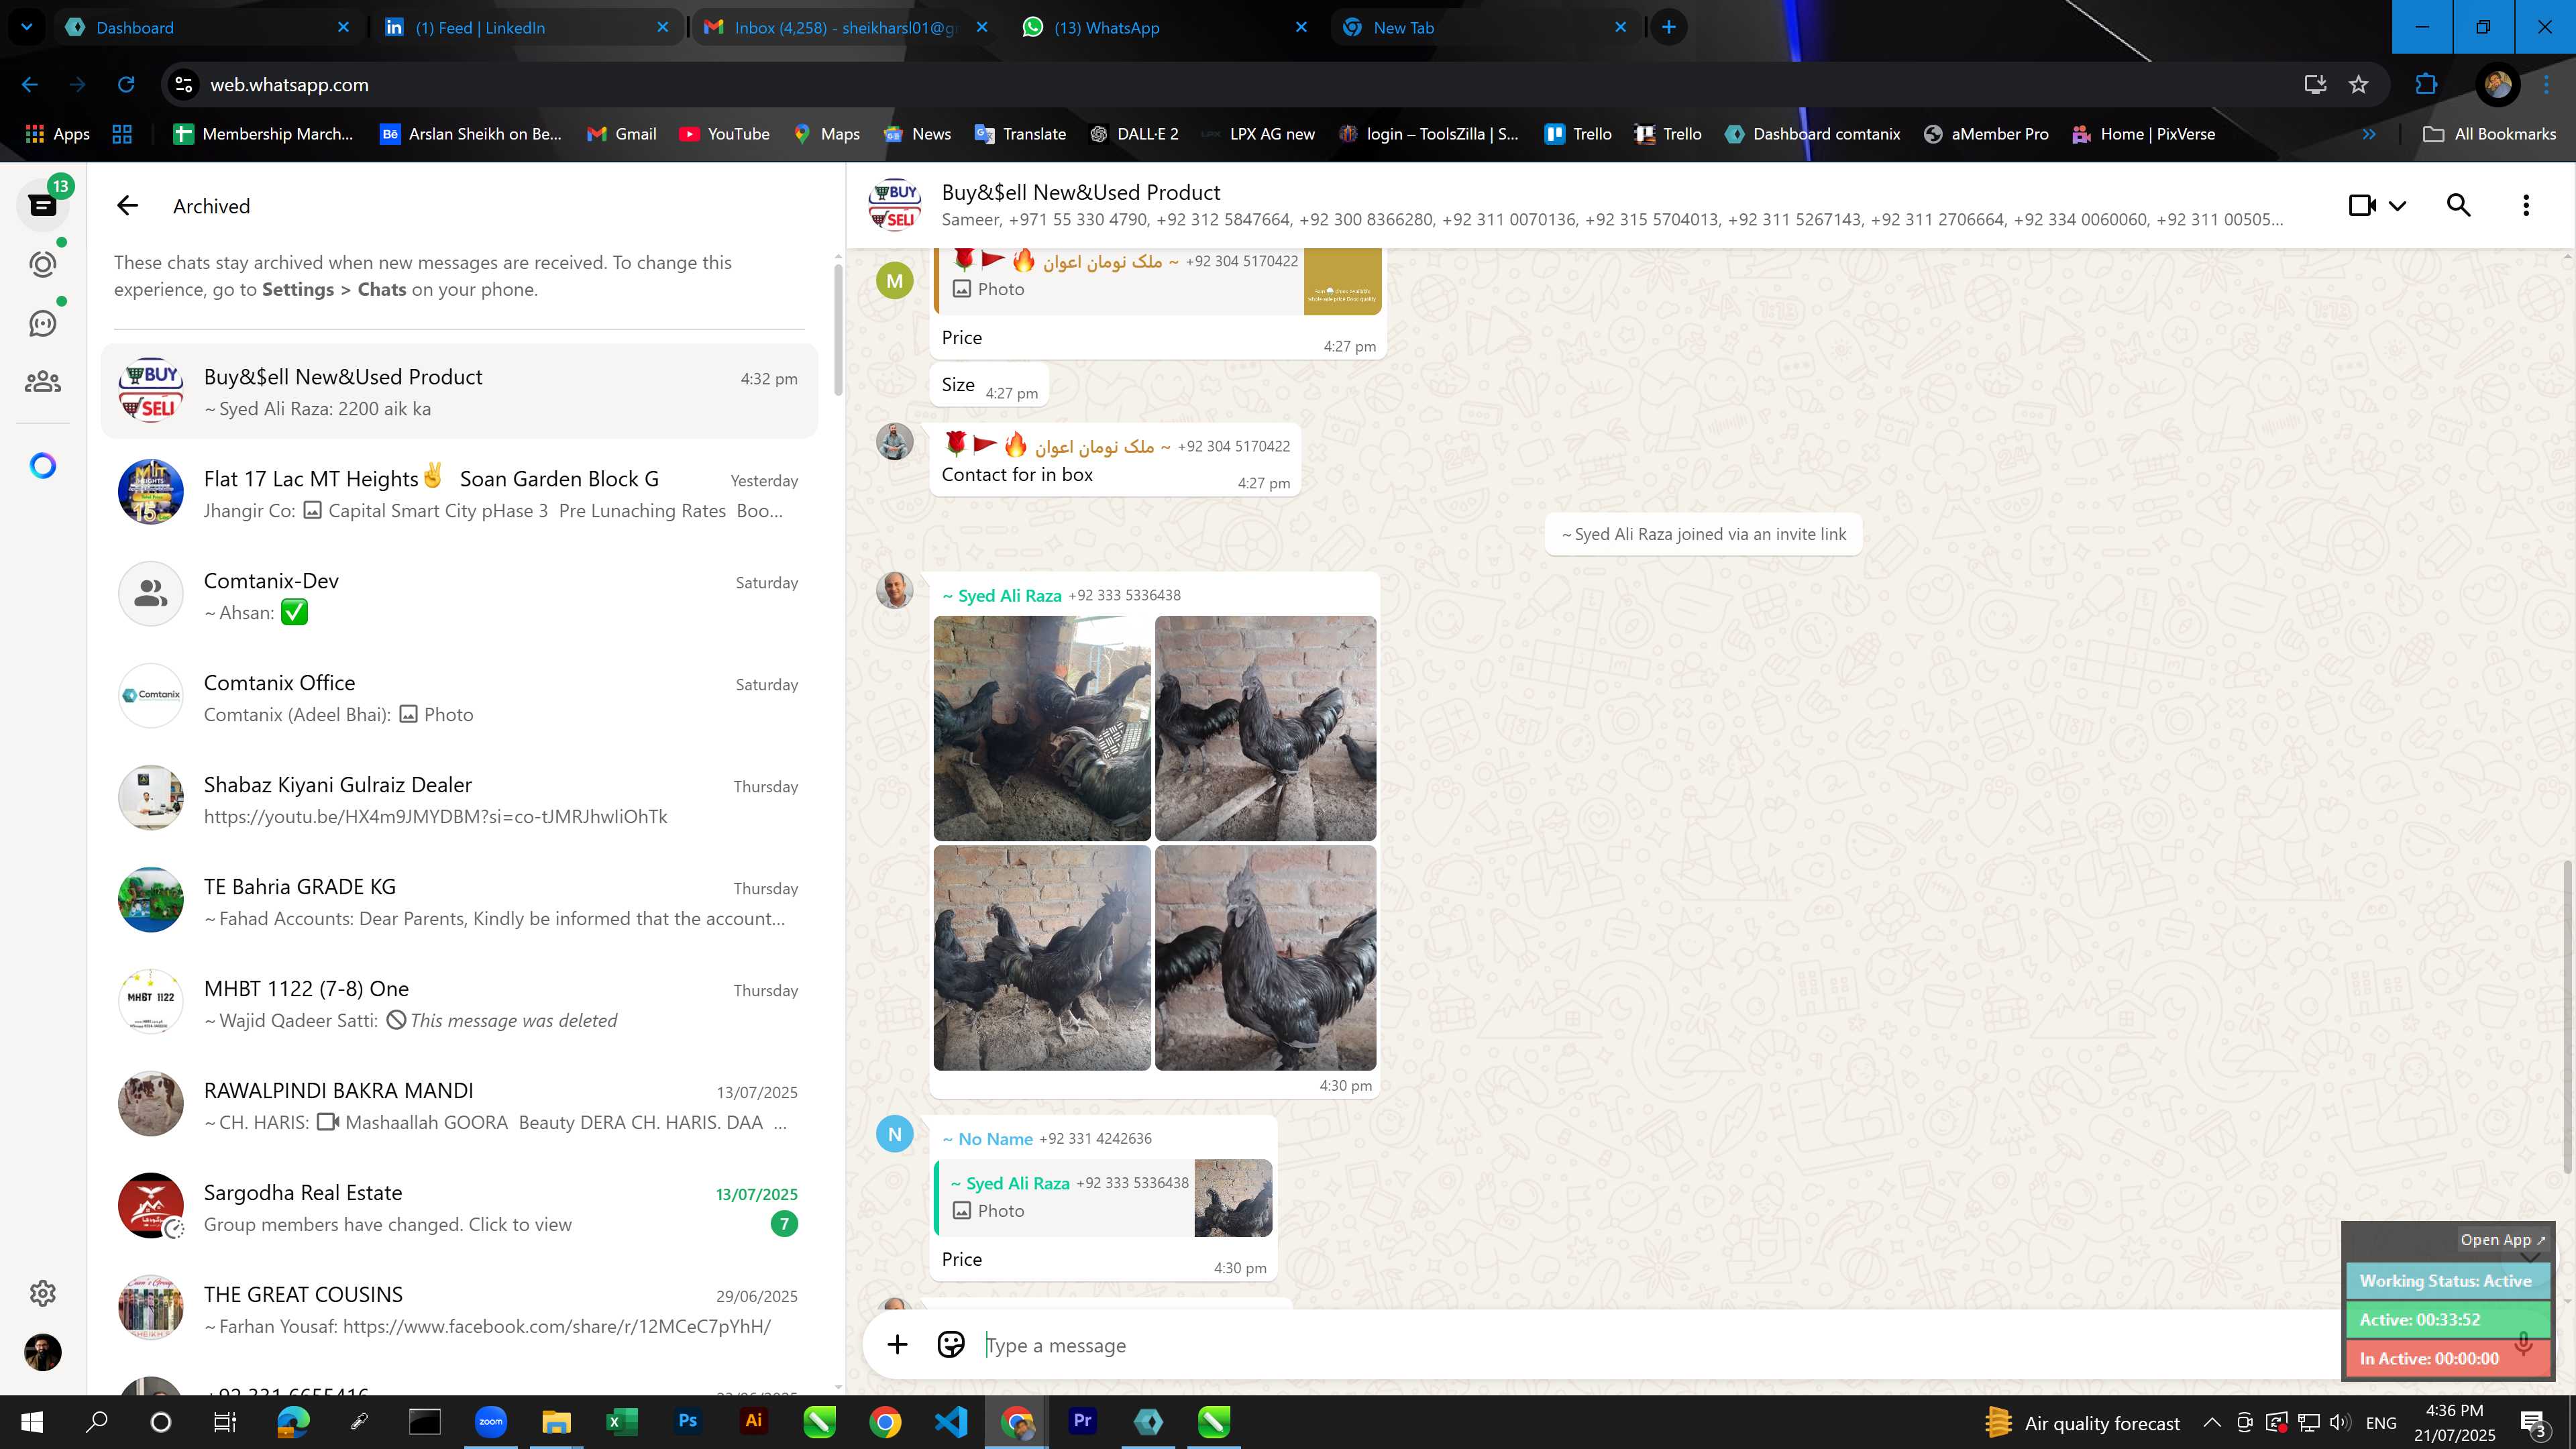Open the WhatsApp Settings gear icon
The width and height of the screenshot is (2576, 1449).
(x=42, y=1293)
